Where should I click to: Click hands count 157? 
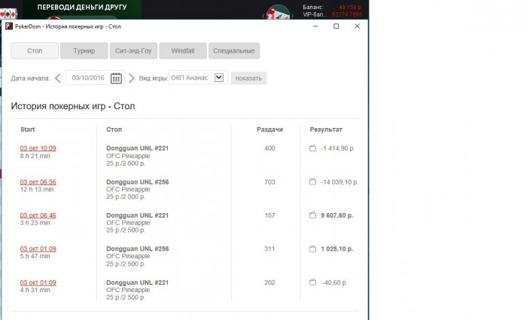pos(270,215)
